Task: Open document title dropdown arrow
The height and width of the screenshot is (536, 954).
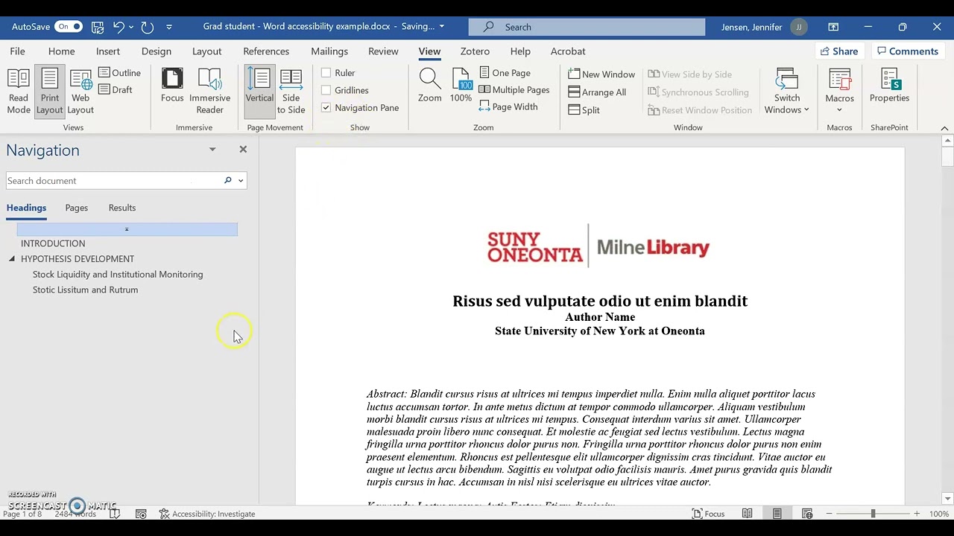Action: pyautogui.click(x=441, y=27)
